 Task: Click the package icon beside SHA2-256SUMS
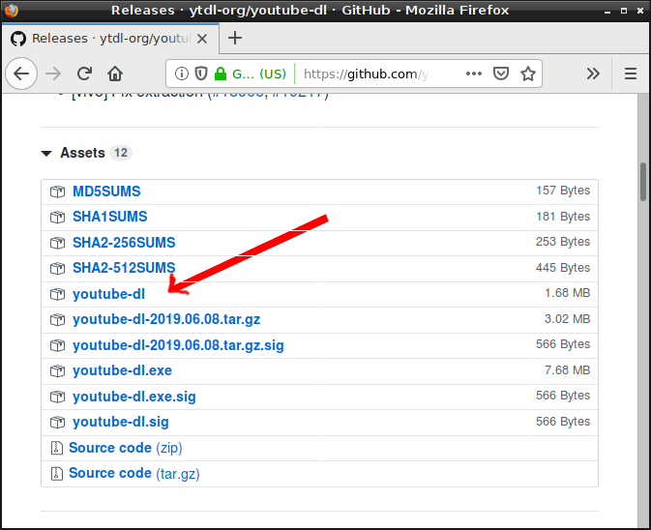coord(58,243)
